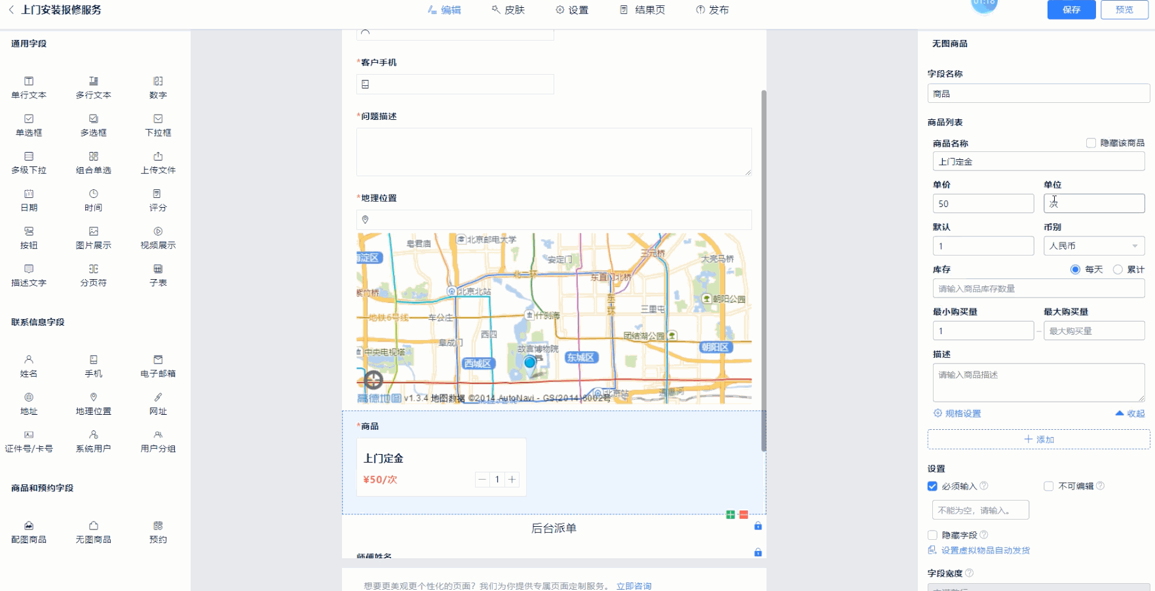Viewport: 1155px width, 591px height.
Task: Click the green add icon below product field
Action: coord(730,515)
